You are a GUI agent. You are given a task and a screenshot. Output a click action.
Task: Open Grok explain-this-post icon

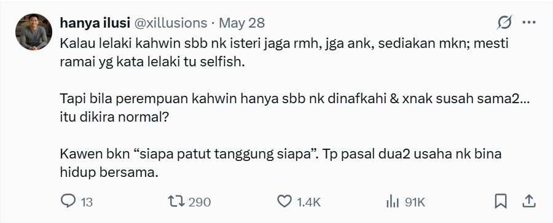point(504,23)
